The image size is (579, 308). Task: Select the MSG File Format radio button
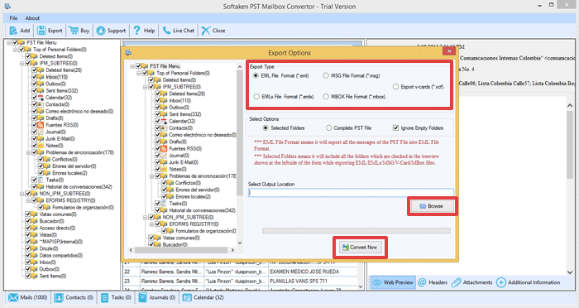click(326, 76)
